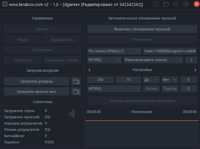Open the Перезаписывать список dropdown
The height and width of the screenshot is (149, 200).
point(153,60)
